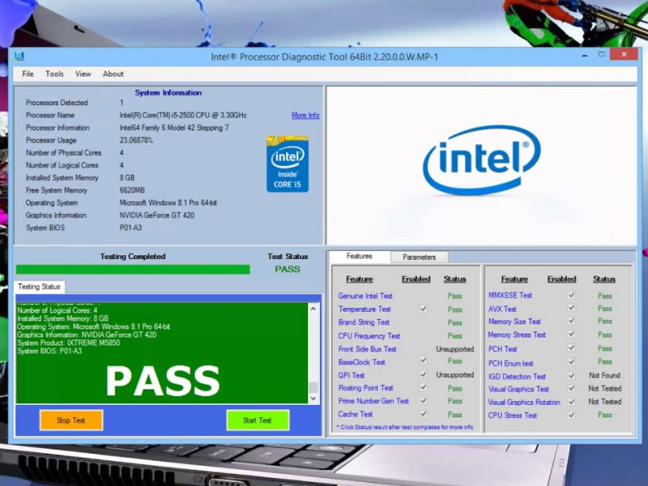Toggle the Cache Test checkbox
This screenshot has width=648, height=486.
click(423, 413)
